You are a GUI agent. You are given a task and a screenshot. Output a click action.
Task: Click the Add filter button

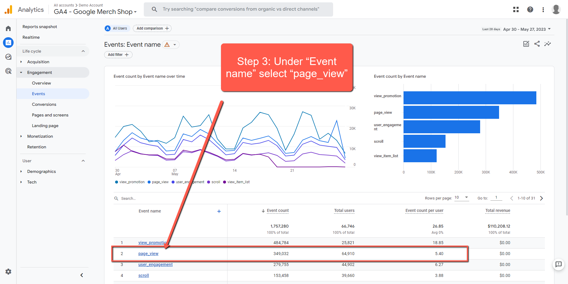pos(118,55)
